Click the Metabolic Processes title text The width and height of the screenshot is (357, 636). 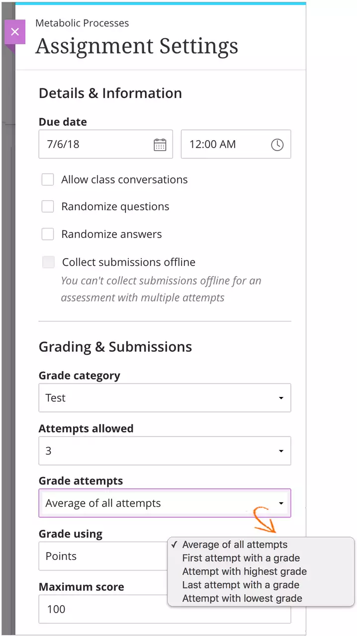[82, 23]
